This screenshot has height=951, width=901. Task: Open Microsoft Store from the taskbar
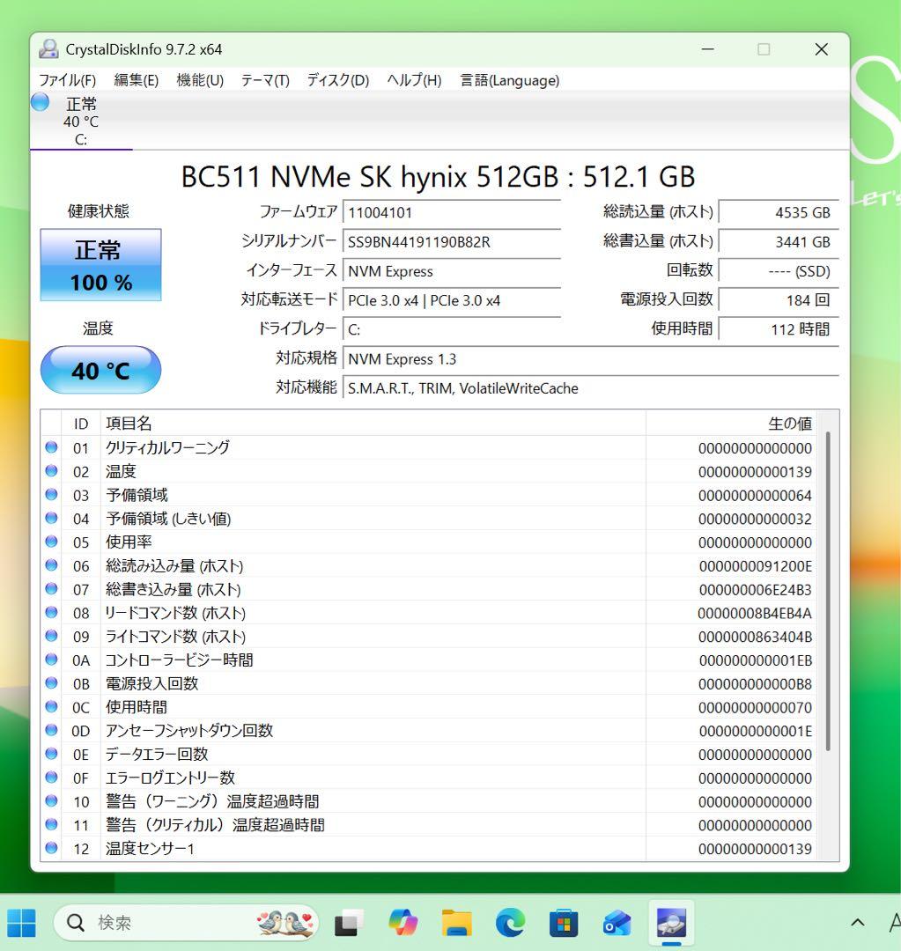(563, 923)
